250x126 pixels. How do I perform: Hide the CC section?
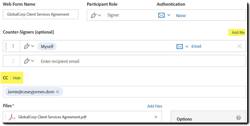(x=17, y=78)
